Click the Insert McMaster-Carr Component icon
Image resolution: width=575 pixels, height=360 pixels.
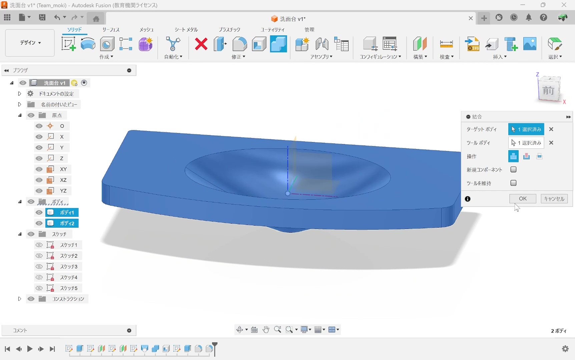511,44
